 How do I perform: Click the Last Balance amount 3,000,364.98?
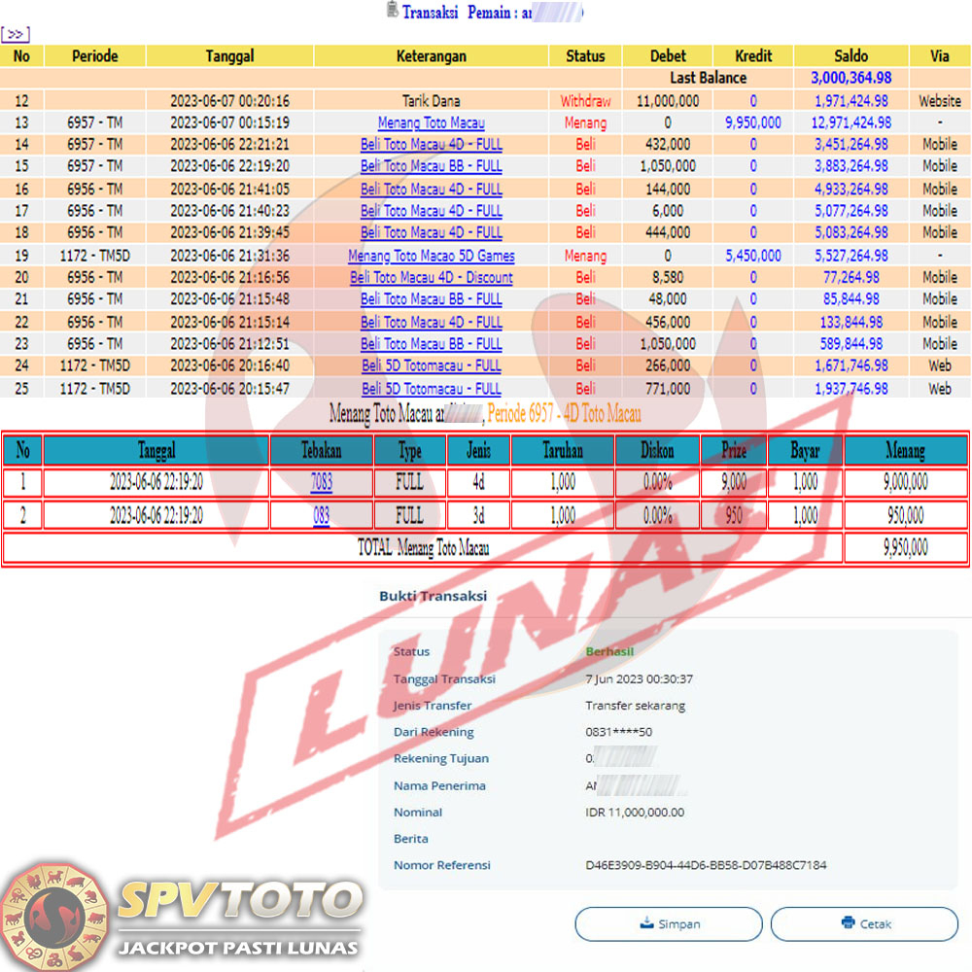850,78
